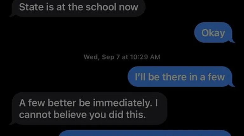Select the "State is at the school now" message
The height and width of the screenshot is (136, 244).
click(x=78, y=8)
